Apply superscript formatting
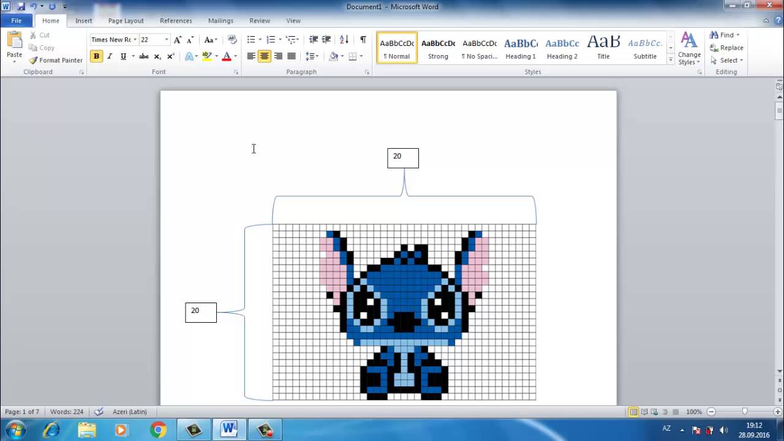Image resolution: width=784 pixels, height=441 pixels. pos(171,56)
